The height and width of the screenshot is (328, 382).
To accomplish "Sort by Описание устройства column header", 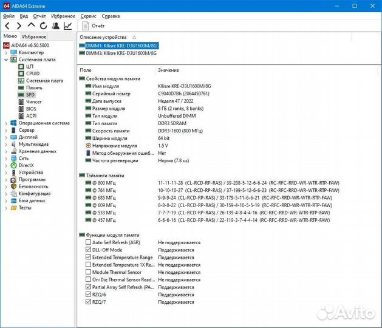I will click(x=103, y=37).
